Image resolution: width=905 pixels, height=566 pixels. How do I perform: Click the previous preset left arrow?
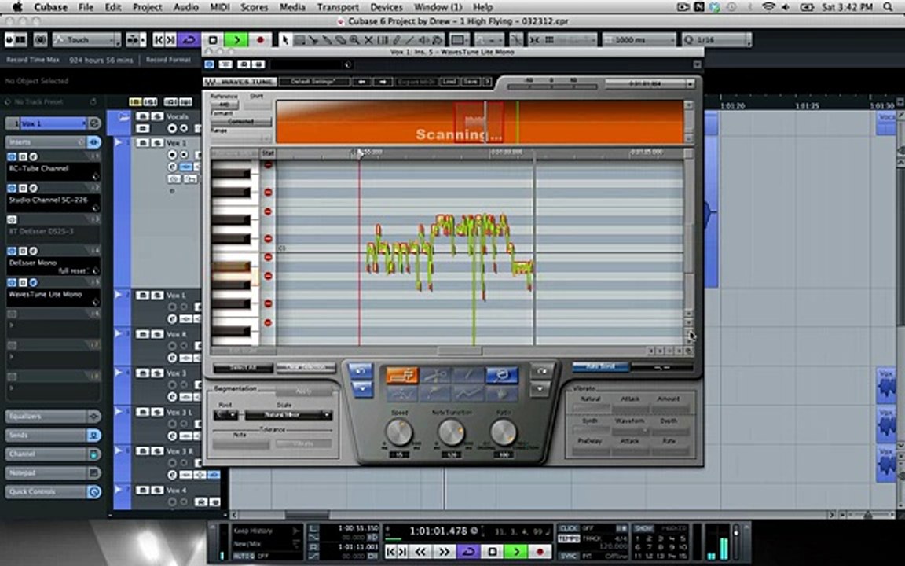click(x=361, y=82)
